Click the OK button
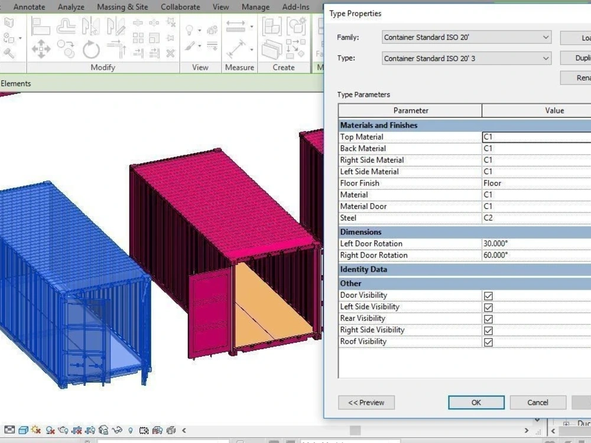This screenshot has height=443, width=591. (x=476, y=402)
